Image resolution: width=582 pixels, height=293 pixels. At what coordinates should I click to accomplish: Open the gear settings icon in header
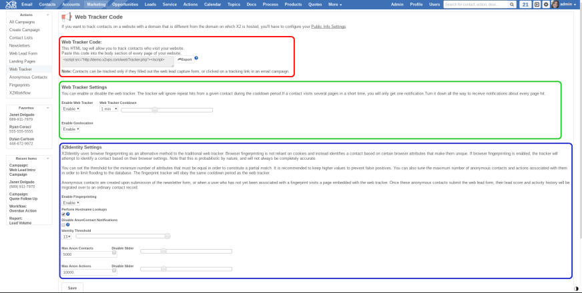pos(546,5)
